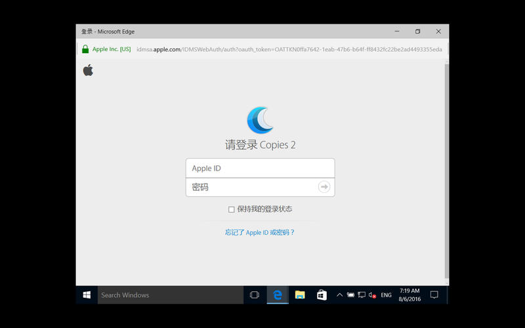
Task: Open the Windows Start menu
Action: pos(87,295)
